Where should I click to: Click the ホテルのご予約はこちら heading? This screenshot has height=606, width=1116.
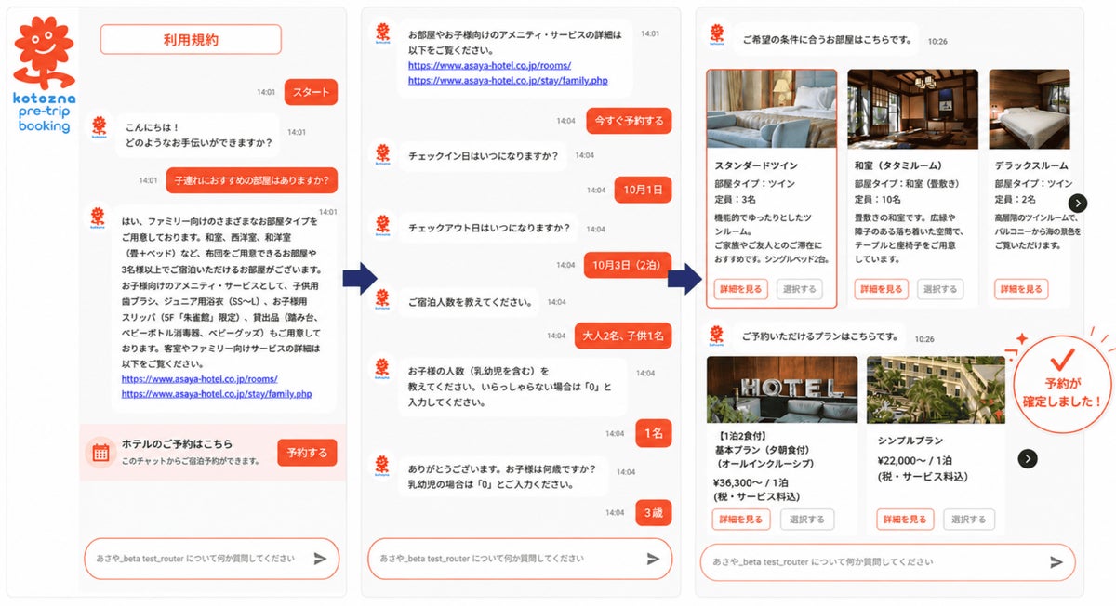point(177,444)
